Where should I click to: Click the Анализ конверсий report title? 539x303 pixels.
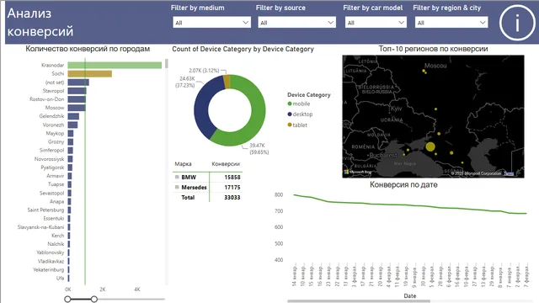[x=40, y=23]
